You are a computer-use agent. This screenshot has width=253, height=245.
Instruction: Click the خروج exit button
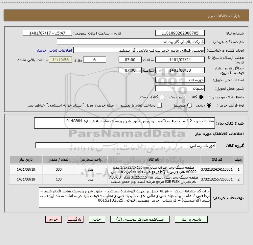(x=54, y=219)
